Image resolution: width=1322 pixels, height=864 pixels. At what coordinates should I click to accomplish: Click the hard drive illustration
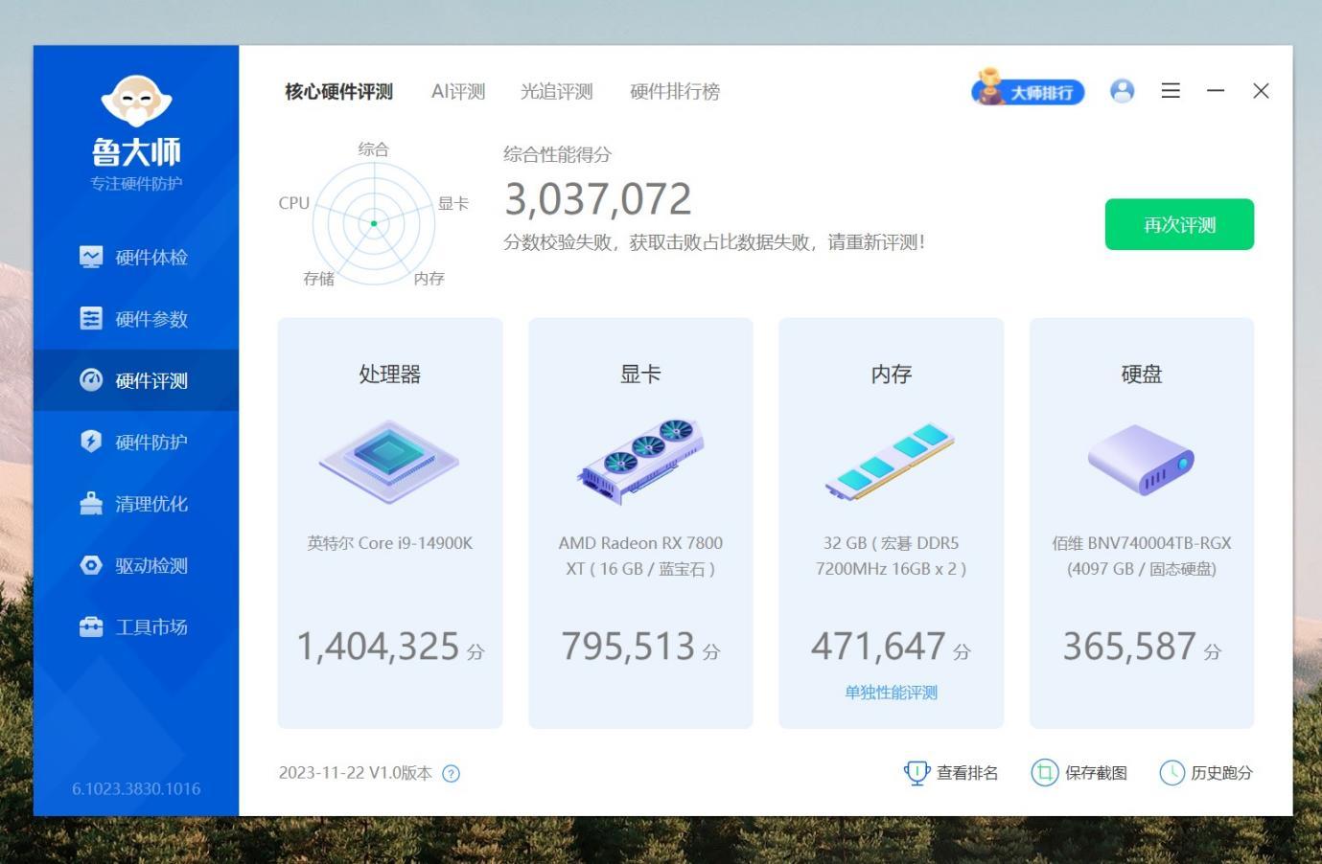(x=1142, y=460)
